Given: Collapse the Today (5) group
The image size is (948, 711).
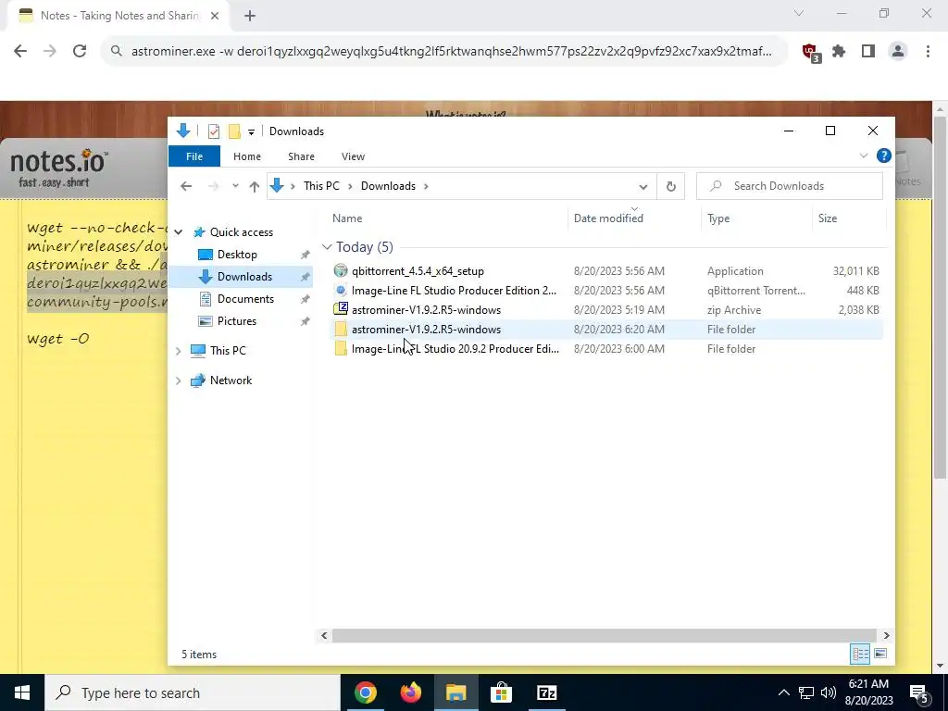Looking at the screenshot, I should 327,247.
